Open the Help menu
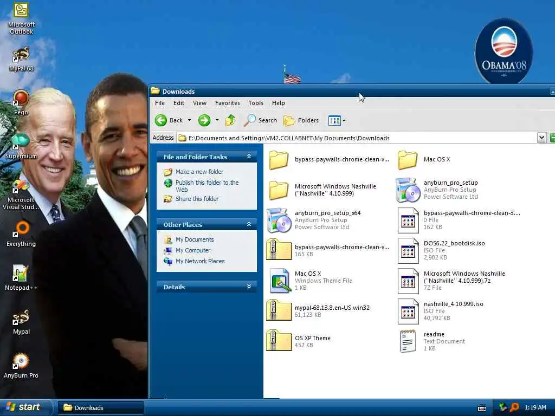 [x=278, y=103]
